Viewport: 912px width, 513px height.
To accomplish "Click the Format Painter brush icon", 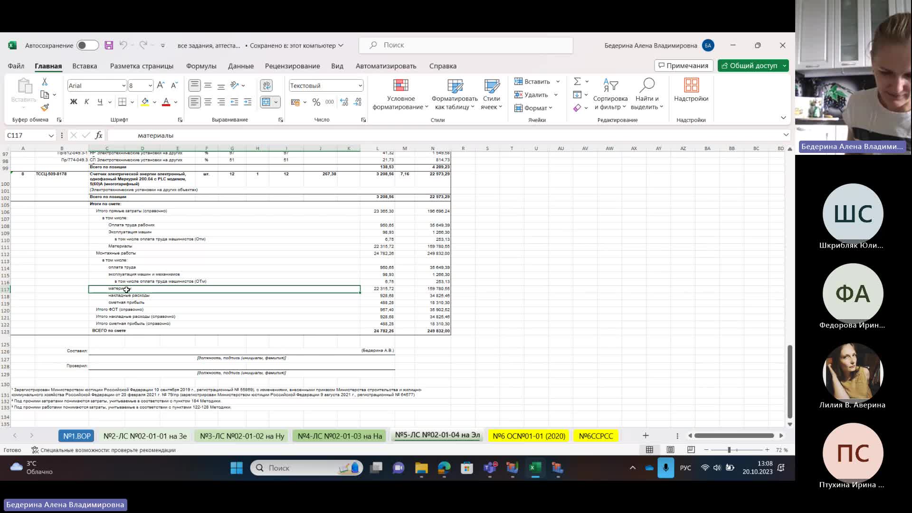I will pos(45,108).
